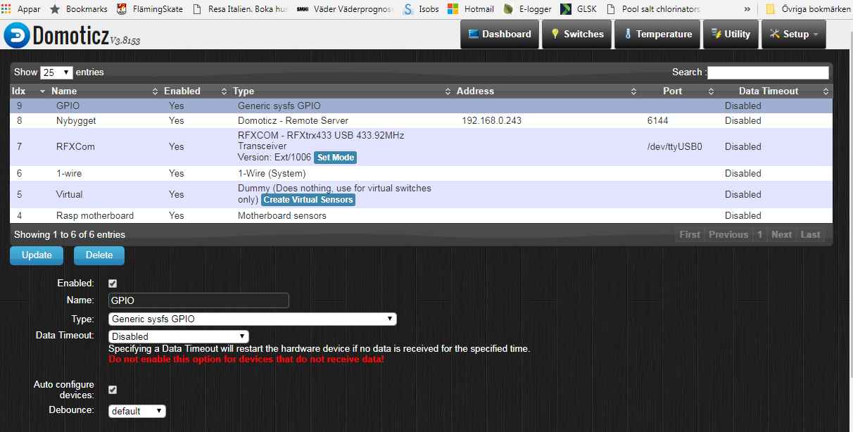Click the 192.168.0.243 address cell

point(492,120)
